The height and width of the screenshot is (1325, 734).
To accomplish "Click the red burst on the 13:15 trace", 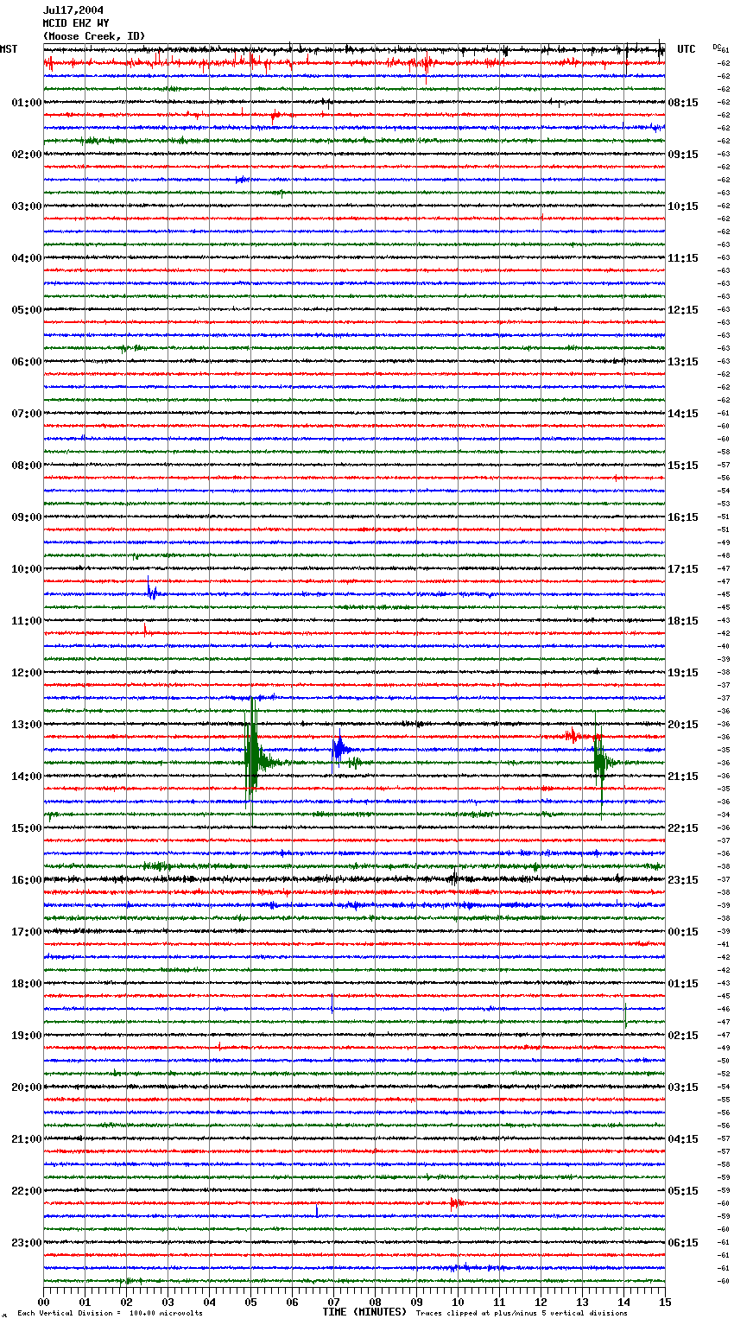I will [x=572, y=737].
